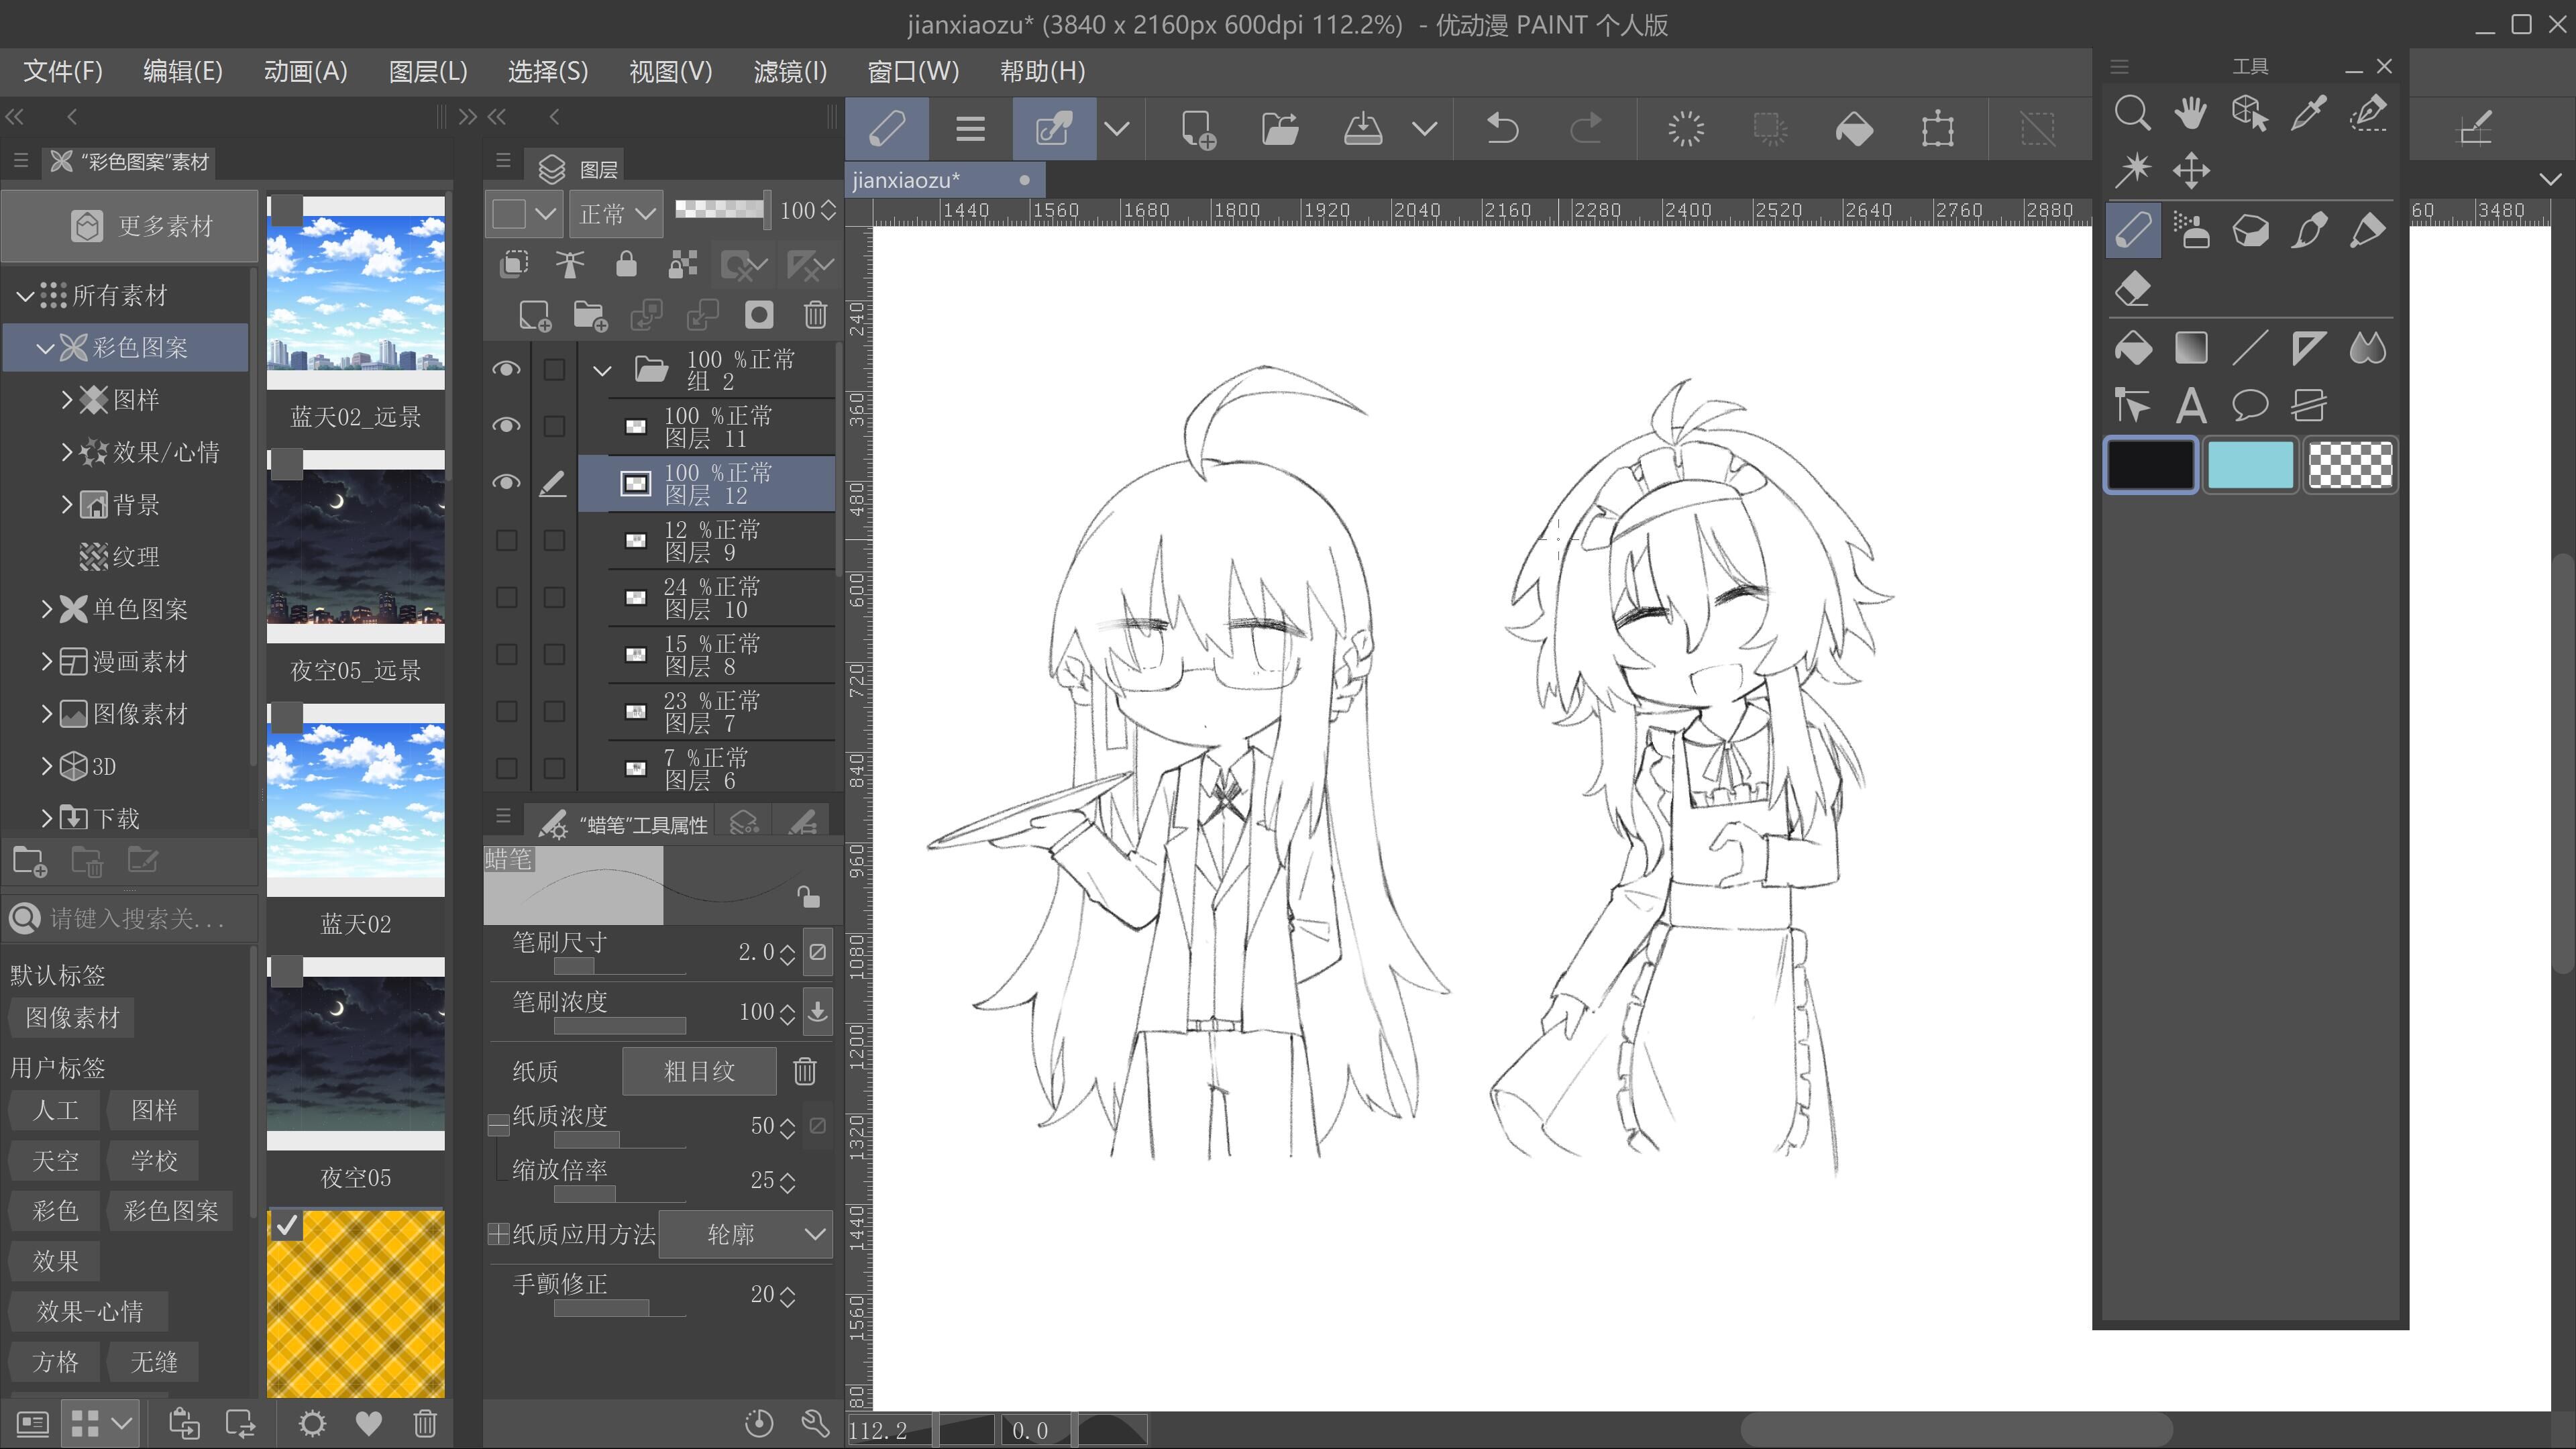Delete layer using trash icon in layer panel
Viewport: 2576px width, 1449px height.
815,315
